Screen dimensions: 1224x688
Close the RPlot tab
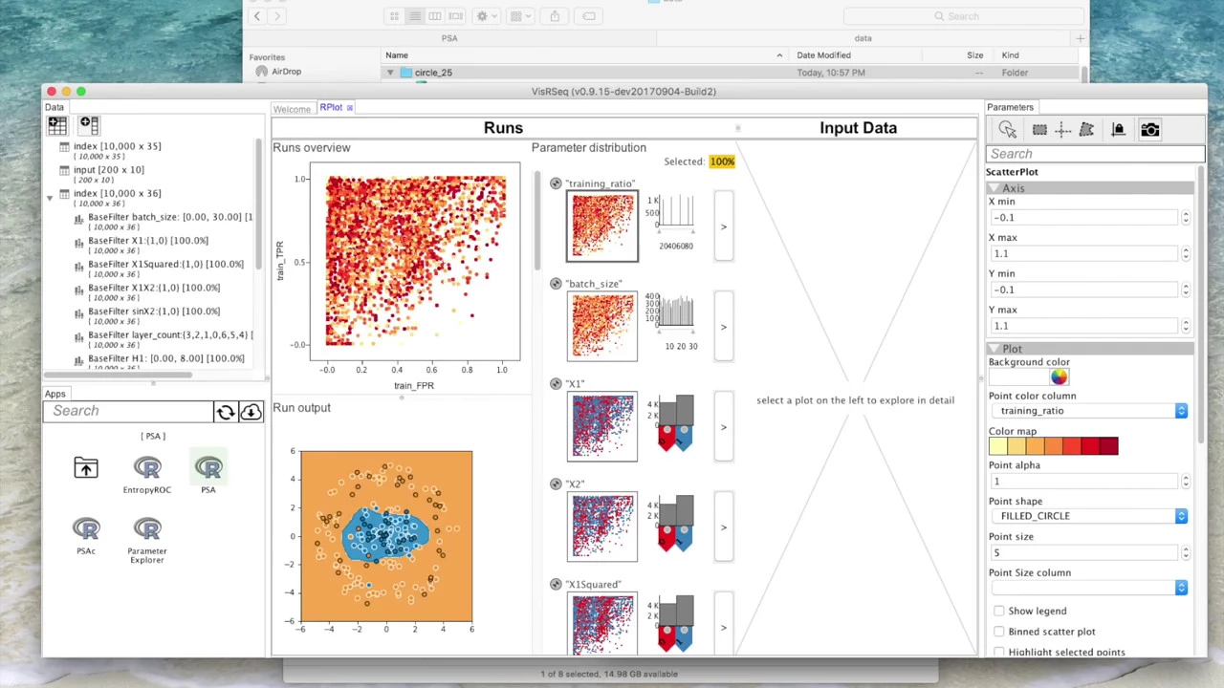(350, 108)
